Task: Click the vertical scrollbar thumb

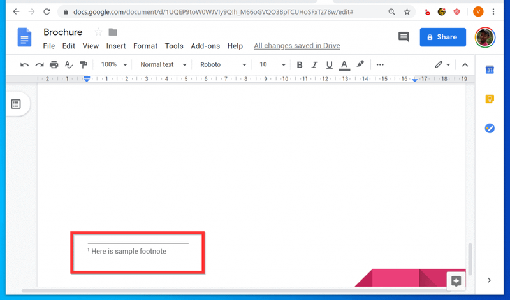Action: point(470,259)
